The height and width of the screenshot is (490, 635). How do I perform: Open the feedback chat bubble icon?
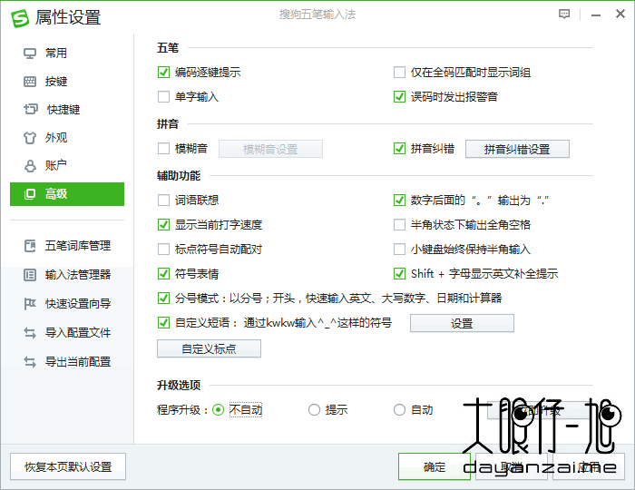(x=564, y=15)
